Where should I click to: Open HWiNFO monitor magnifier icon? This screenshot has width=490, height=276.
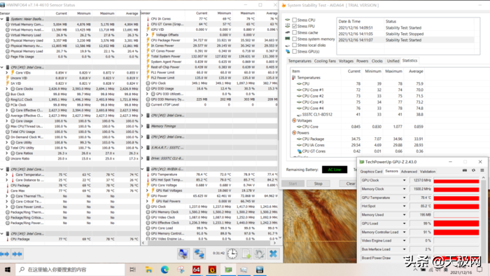point(183,254)
